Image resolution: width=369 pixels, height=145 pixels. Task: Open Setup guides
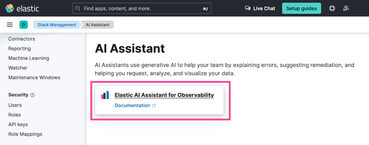(x=301, y=8)
